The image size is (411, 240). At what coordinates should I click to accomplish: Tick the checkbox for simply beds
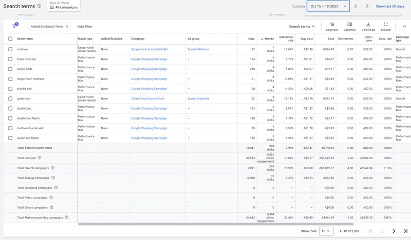click(10, 69)
